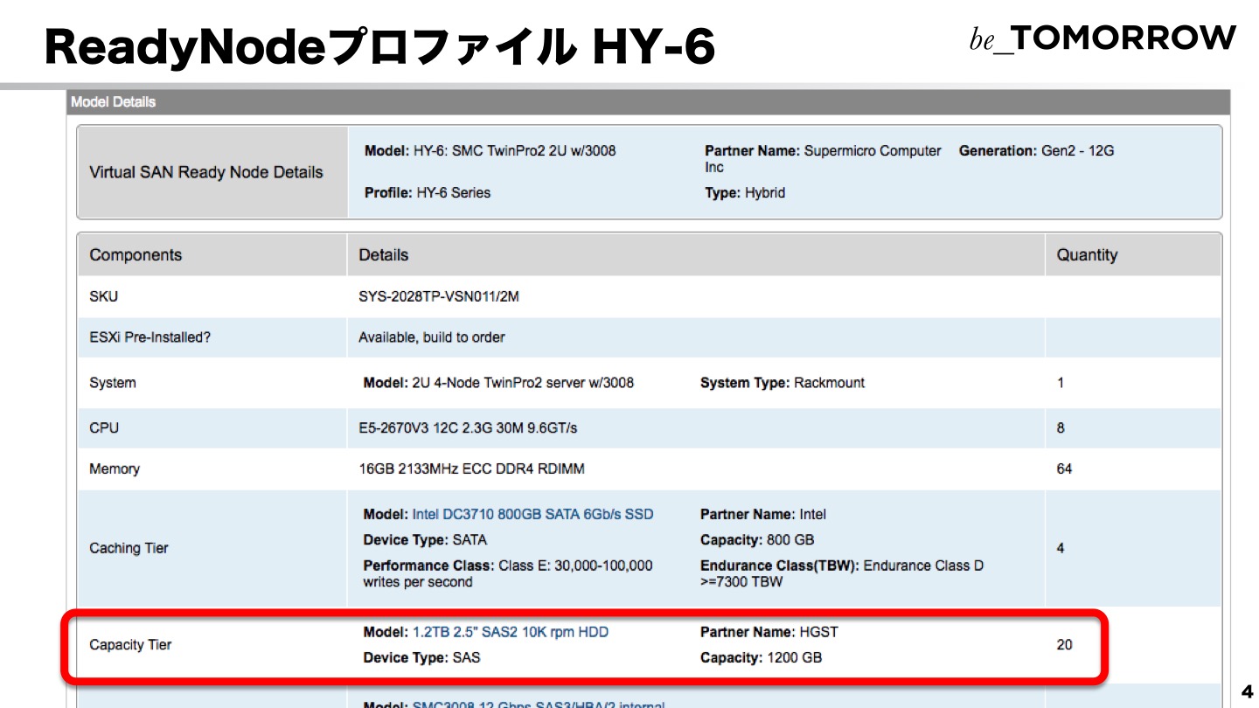Select the Capacity Tier quantity 20
This screenshot has width=1259, height=708.
[x=1064, y=645]
